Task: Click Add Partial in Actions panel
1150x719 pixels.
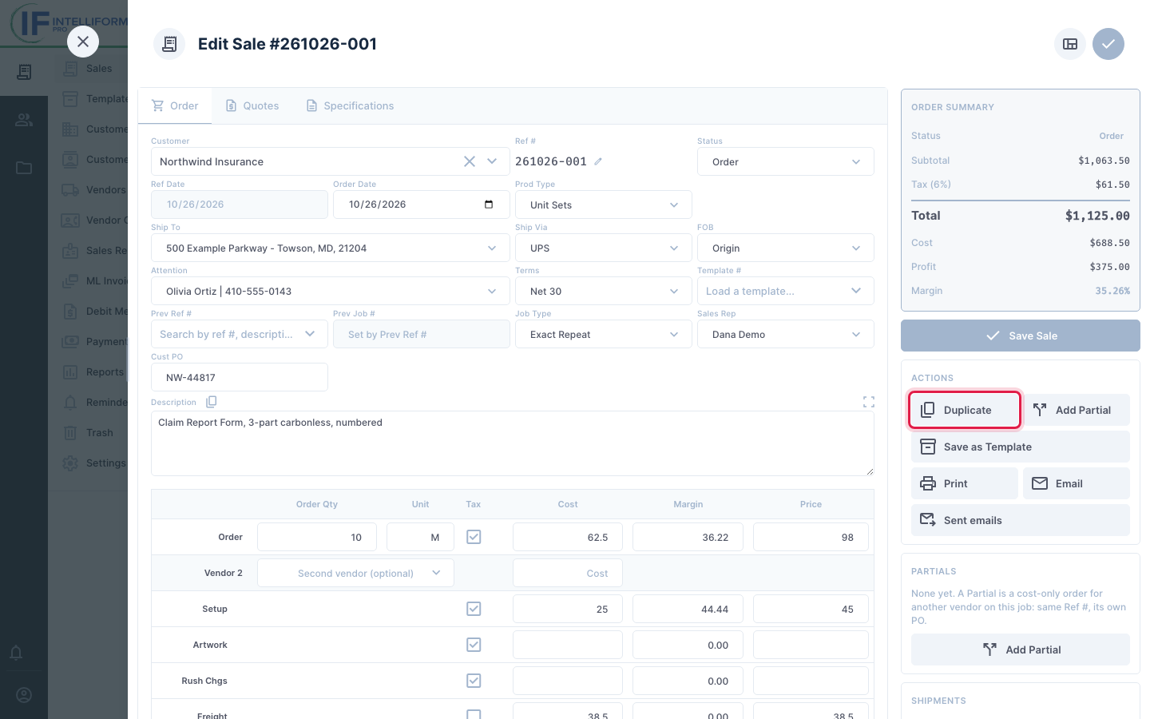Action: pos(1077,410)
